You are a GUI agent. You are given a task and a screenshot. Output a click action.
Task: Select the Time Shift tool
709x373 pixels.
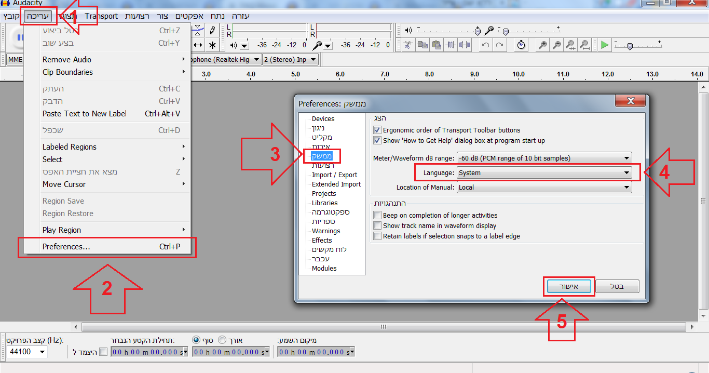tap(198, 45)
